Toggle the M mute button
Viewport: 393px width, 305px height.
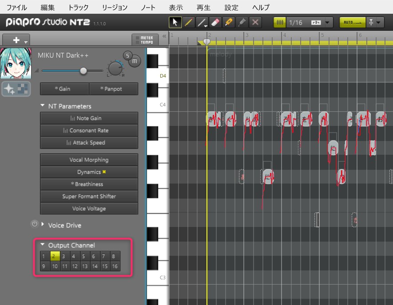(135, 61)
